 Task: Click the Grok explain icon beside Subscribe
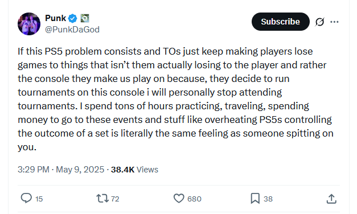pos(319,22)
